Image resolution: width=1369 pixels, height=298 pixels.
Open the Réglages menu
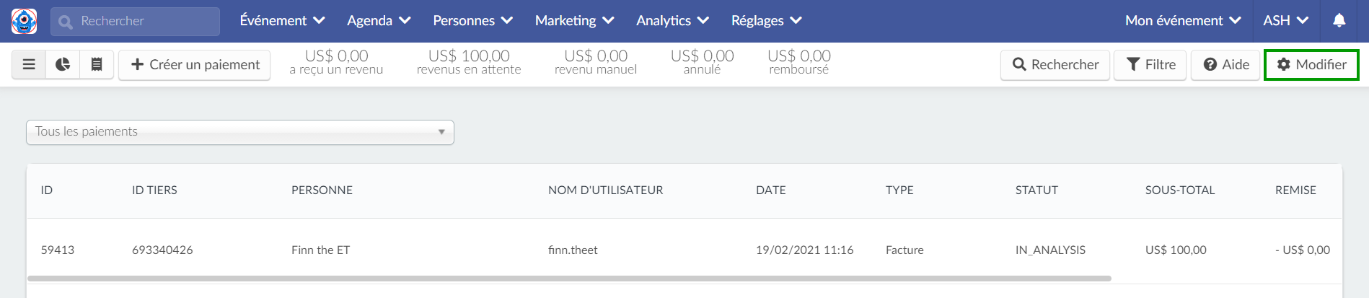[766, 21]
